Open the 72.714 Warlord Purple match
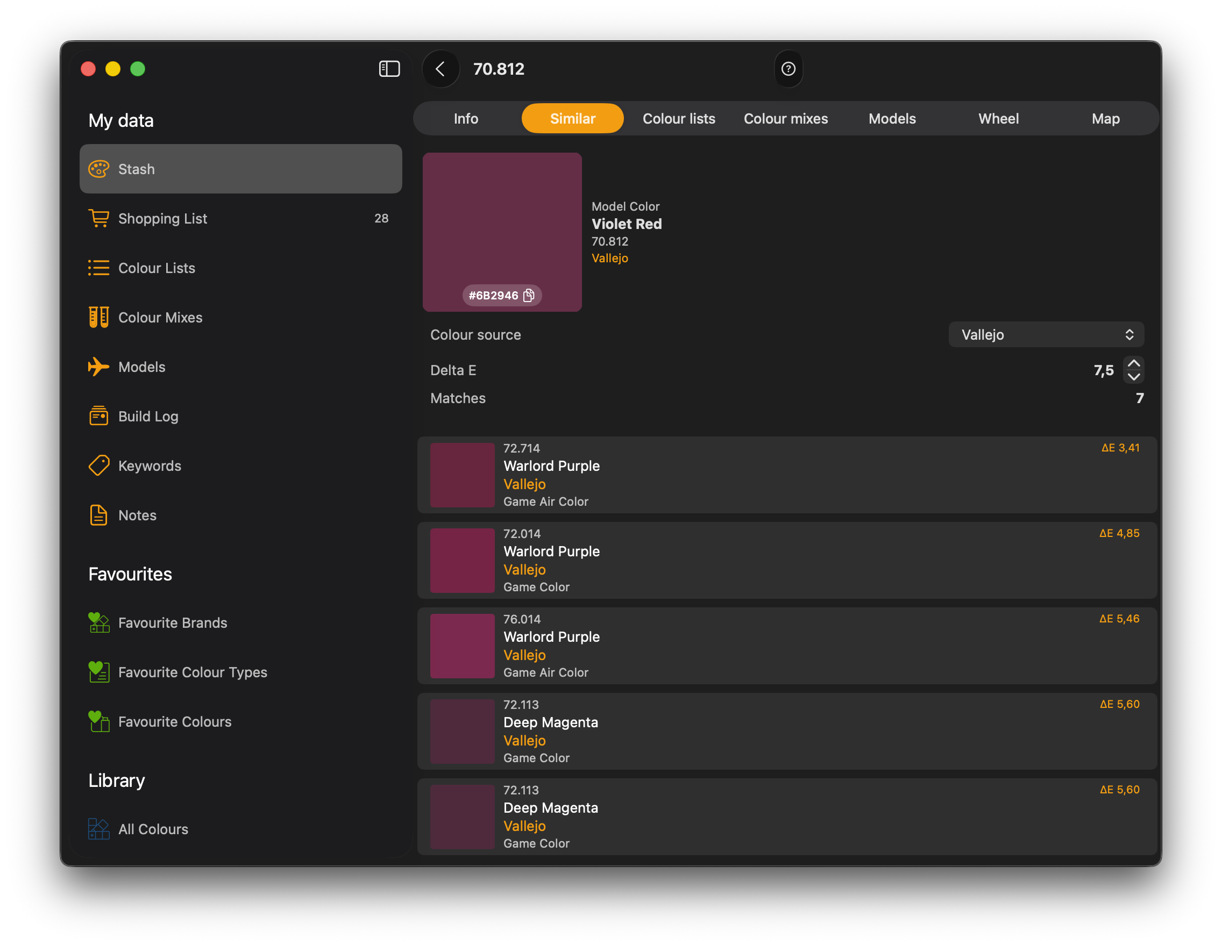Viewport: 1222px width, 946px height. [x=787, y=475]
